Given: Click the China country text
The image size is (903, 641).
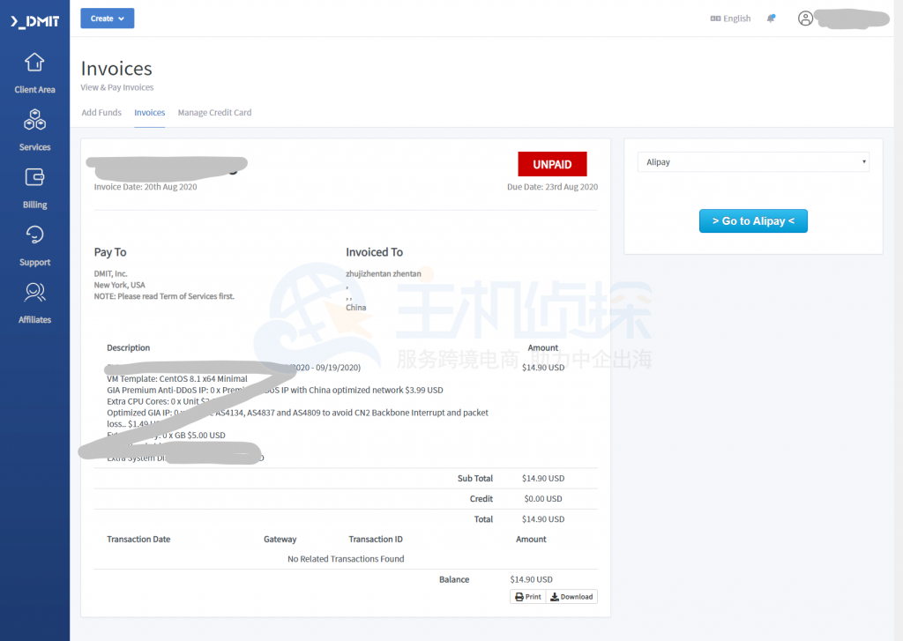Looking at the screenshot, I should click(355, 308).
